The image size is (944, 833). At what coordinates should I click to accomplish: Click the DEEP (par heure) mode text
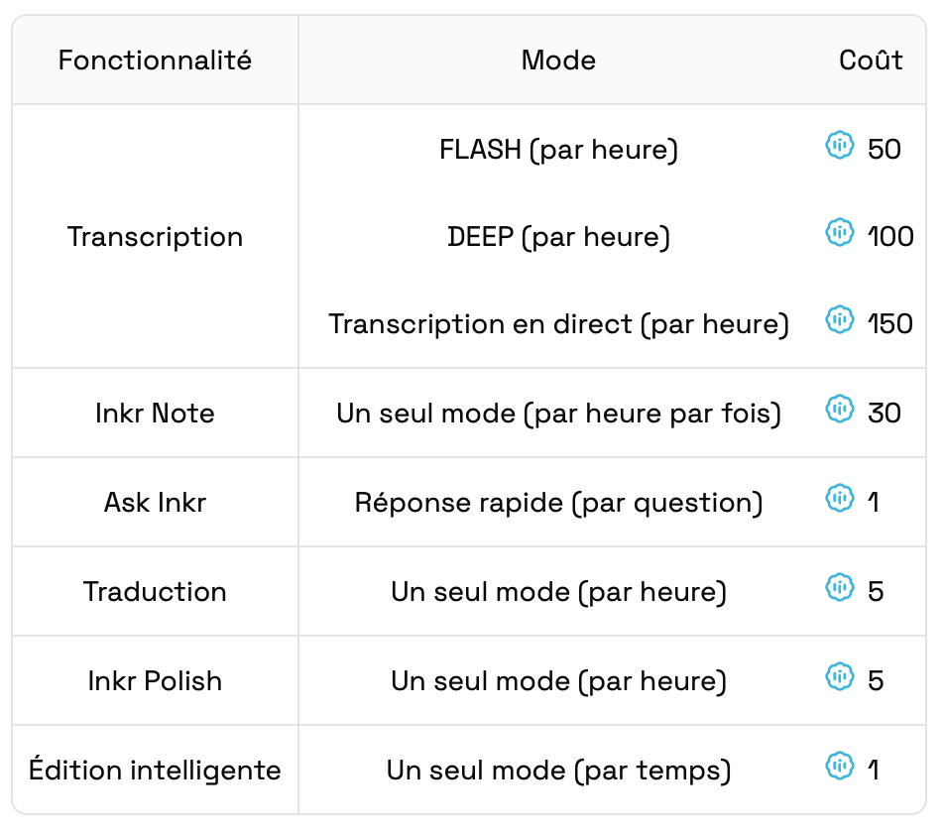558,237
